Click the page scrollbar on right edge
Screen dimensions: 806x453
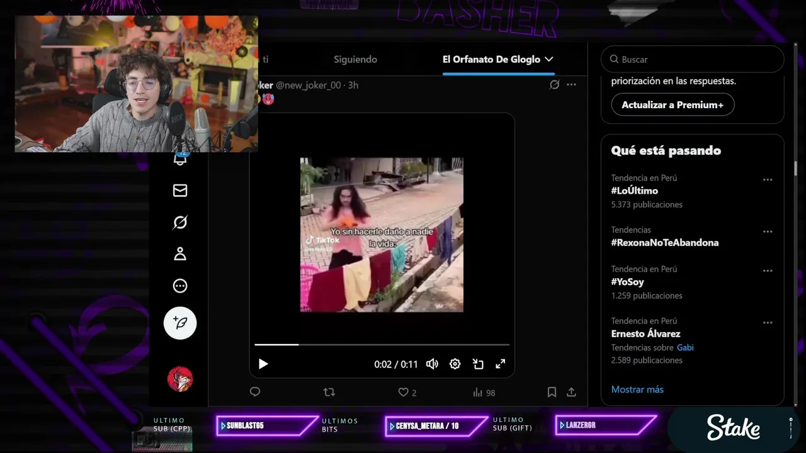point(796,169)
